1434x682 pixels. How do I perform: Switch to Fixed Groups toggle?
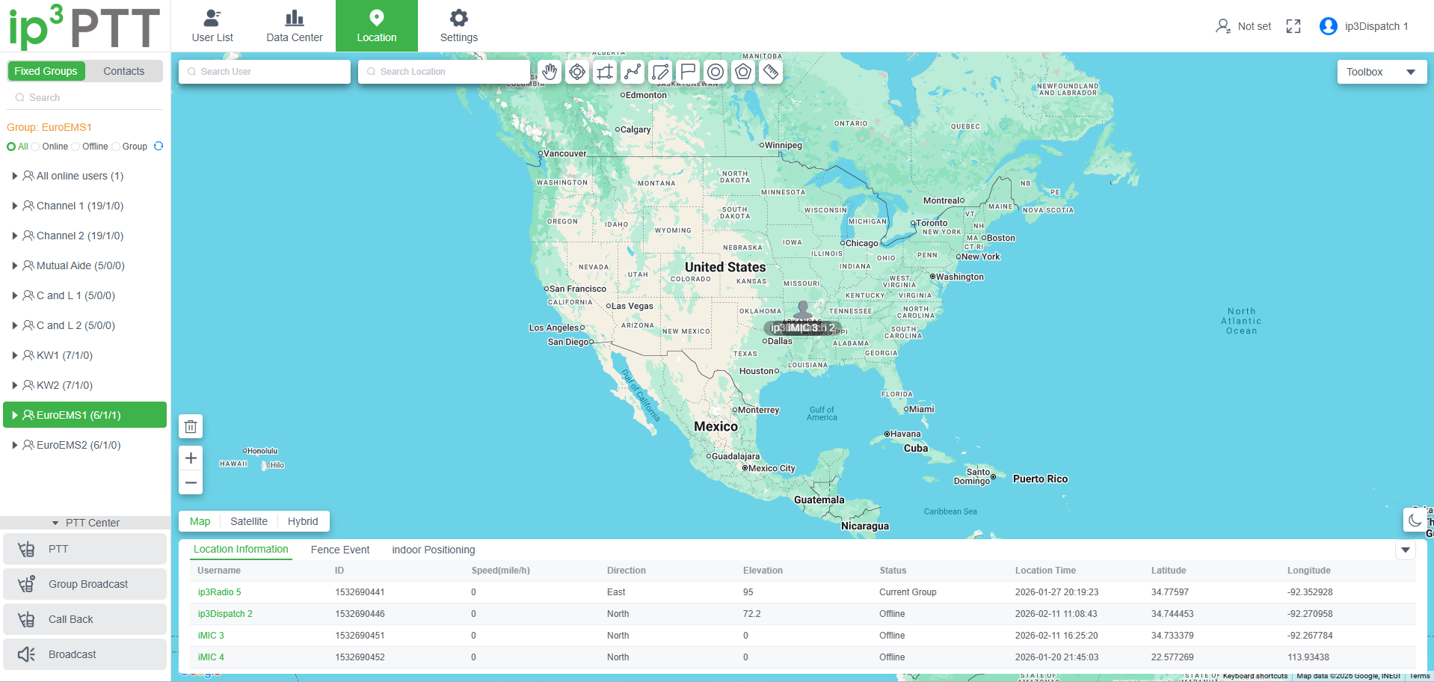46,71
